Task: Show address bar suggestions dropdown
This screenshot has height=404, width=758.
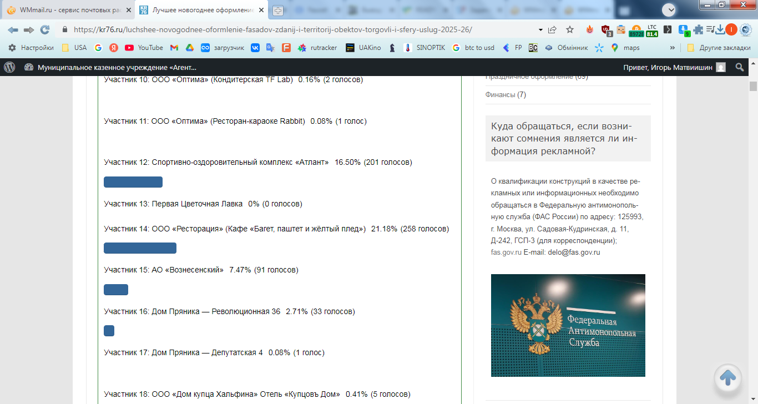Action: click(x=540, y=29)
